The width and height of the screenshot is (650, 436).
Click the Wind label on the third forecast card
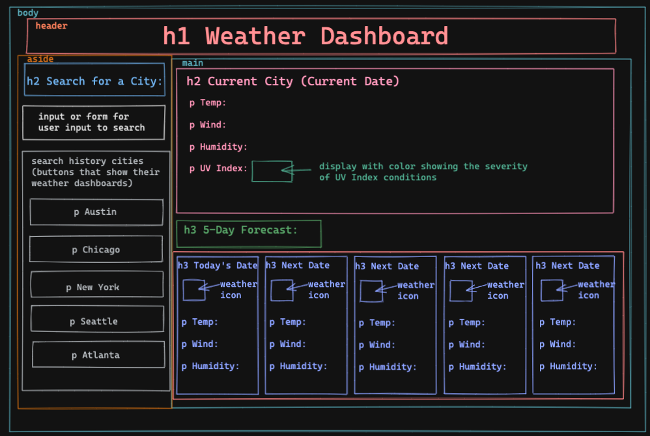click(376, 344)
